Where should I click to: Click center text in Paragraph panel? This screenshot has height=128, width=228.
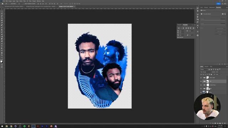181,28
